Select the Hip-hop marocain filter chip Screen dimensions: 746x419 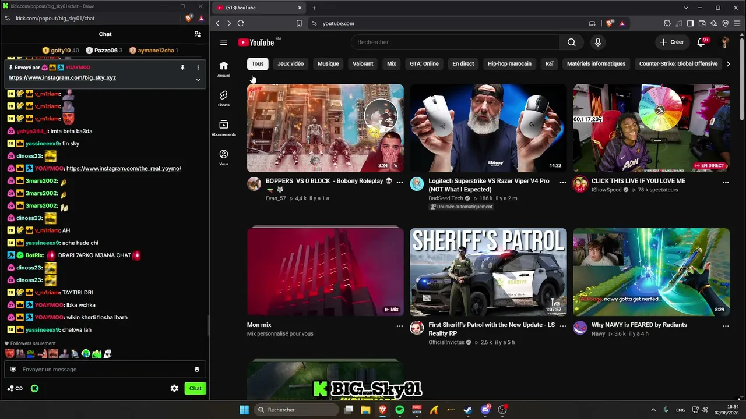click(x=509, y=64)
